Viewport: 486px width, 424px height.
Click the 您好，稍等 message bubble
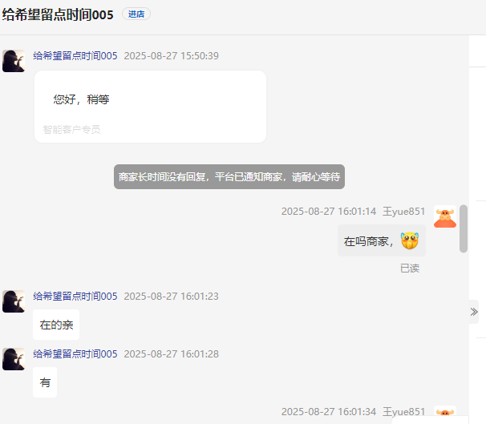pos(150,107)
